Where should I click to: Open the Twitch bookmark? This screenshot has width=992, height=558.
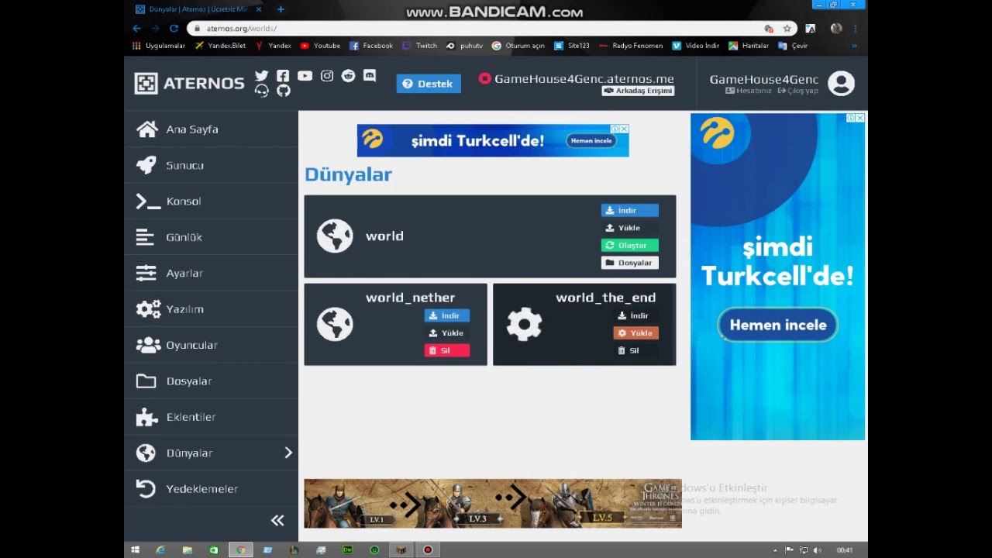419,46
